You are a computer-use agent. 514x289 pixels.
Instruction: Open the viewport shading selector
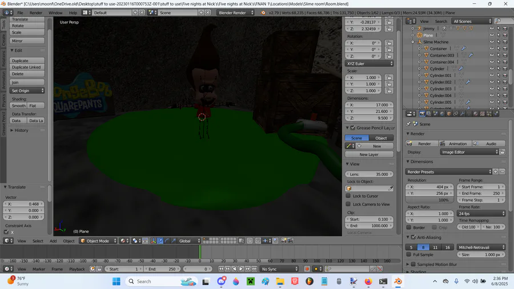point(125,241)
